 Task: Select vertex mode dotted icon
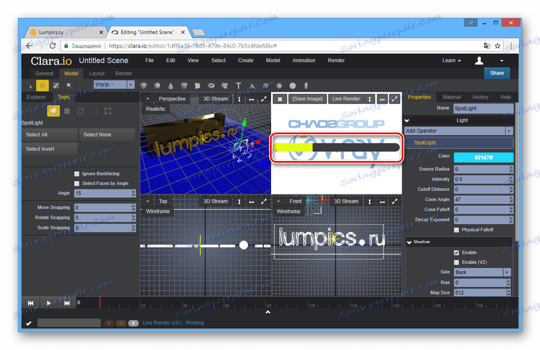[x=94, y=111]
